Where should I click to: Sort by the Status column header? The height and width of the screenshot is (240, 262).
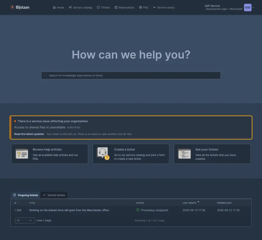140,203
